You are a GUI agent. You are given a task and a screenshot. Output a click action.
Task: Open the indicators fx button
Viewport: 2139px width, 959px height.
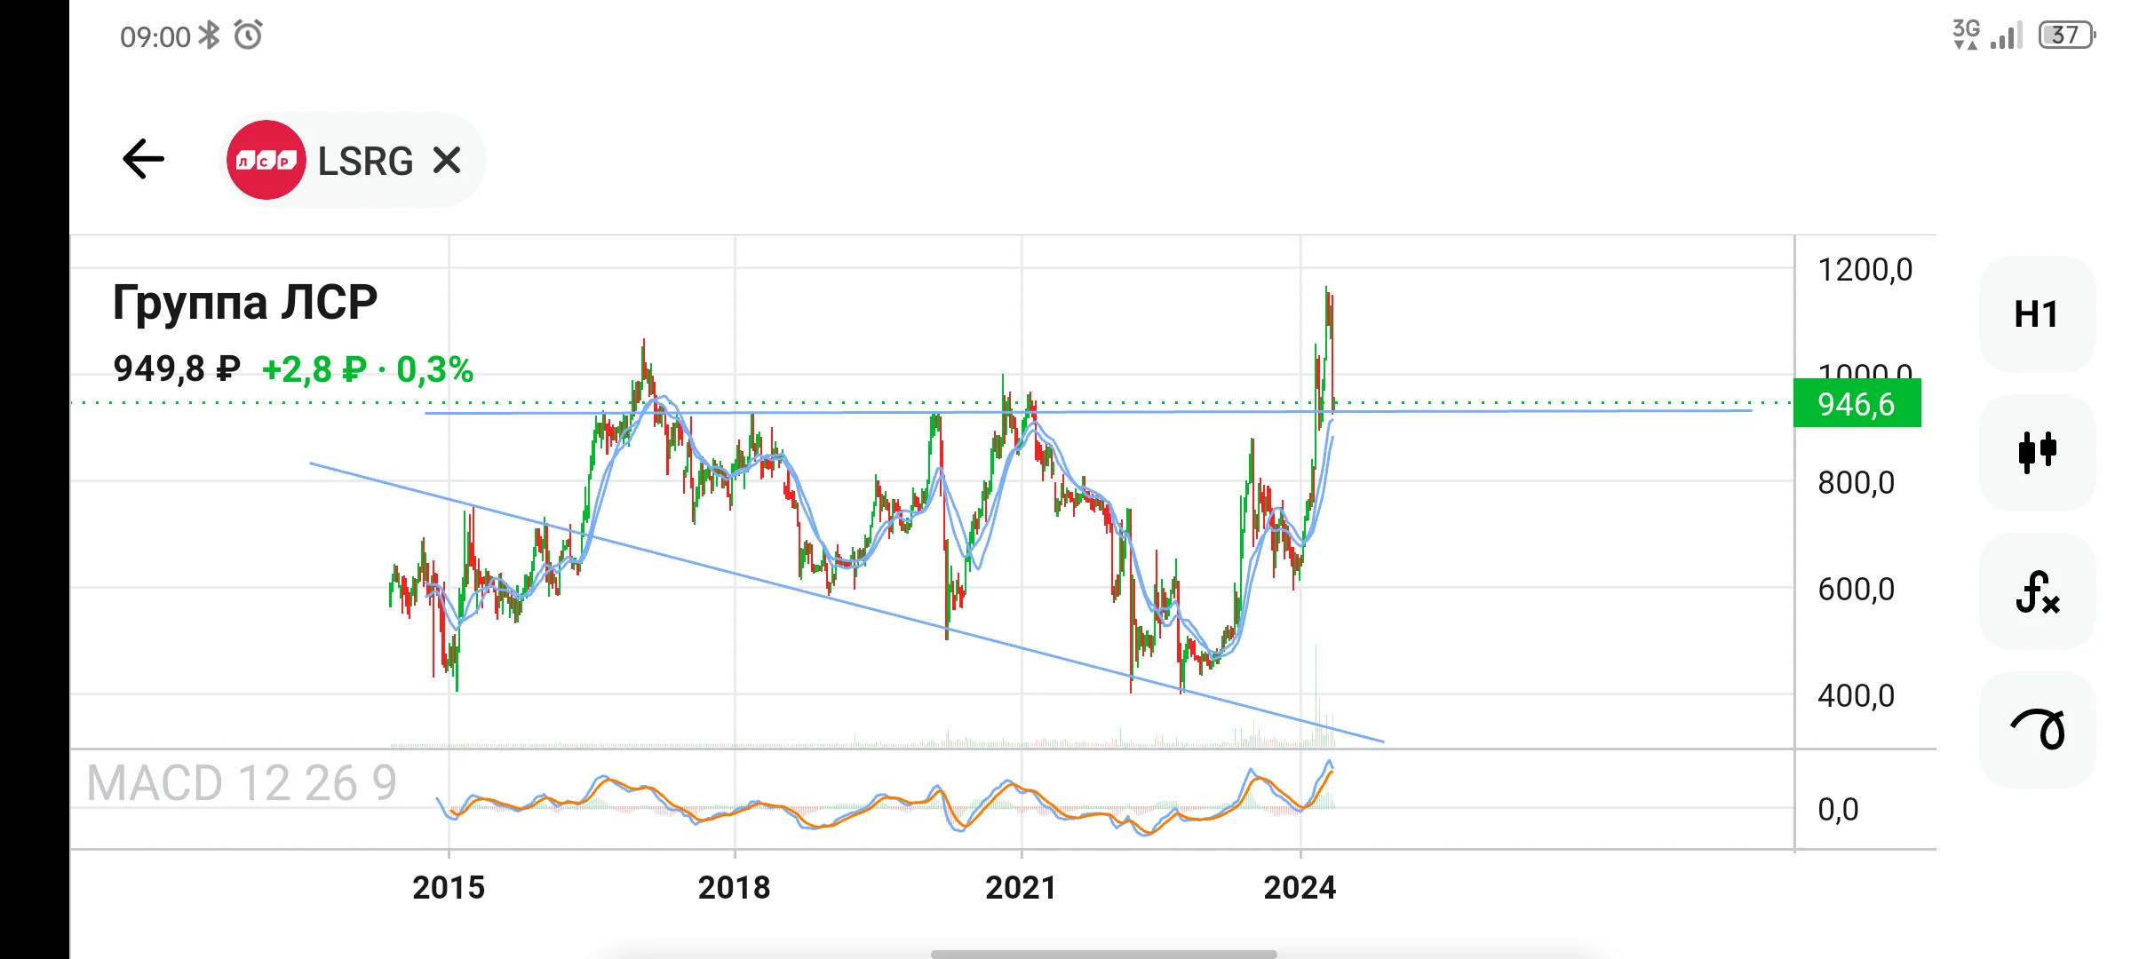pos(2037,591)
